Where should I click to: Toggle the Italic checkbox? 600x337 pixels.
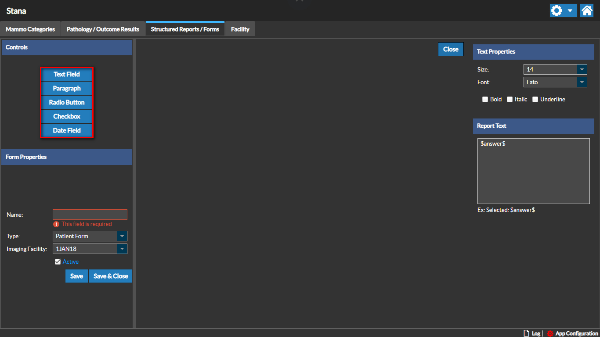coord(510,100)
